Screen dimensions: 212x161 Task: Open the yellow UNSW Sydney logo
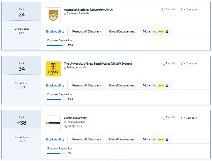click(53, 69)
